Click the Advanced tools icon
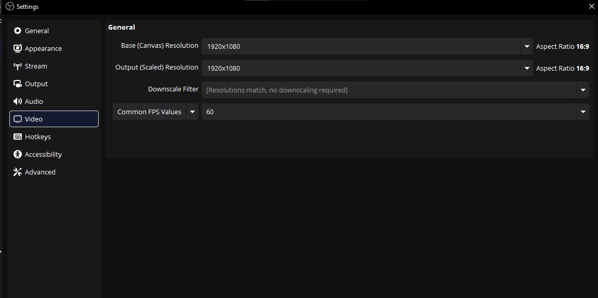598x298 pixels. [x=18, y=172]
